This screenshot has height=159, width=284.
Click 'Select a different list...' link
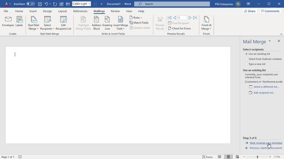[266, 87]
